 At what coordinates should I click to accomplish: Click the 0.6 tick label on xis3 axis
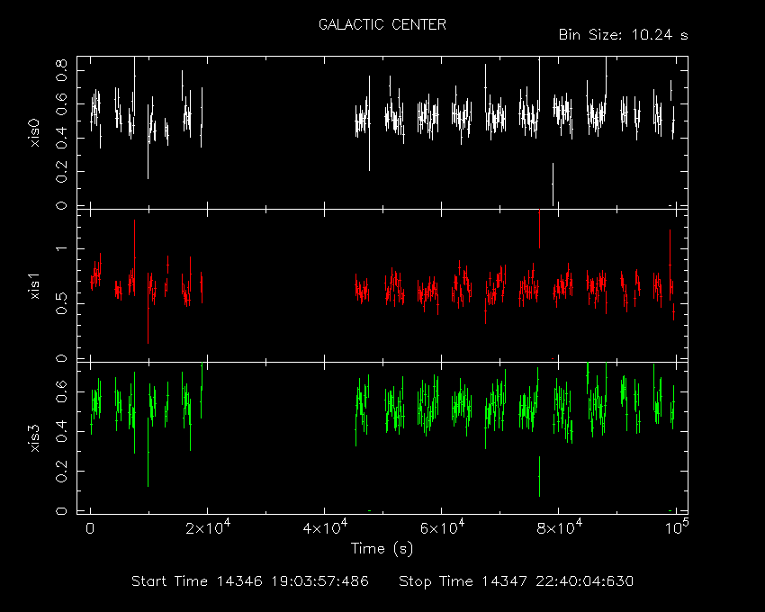coord(61,391)
